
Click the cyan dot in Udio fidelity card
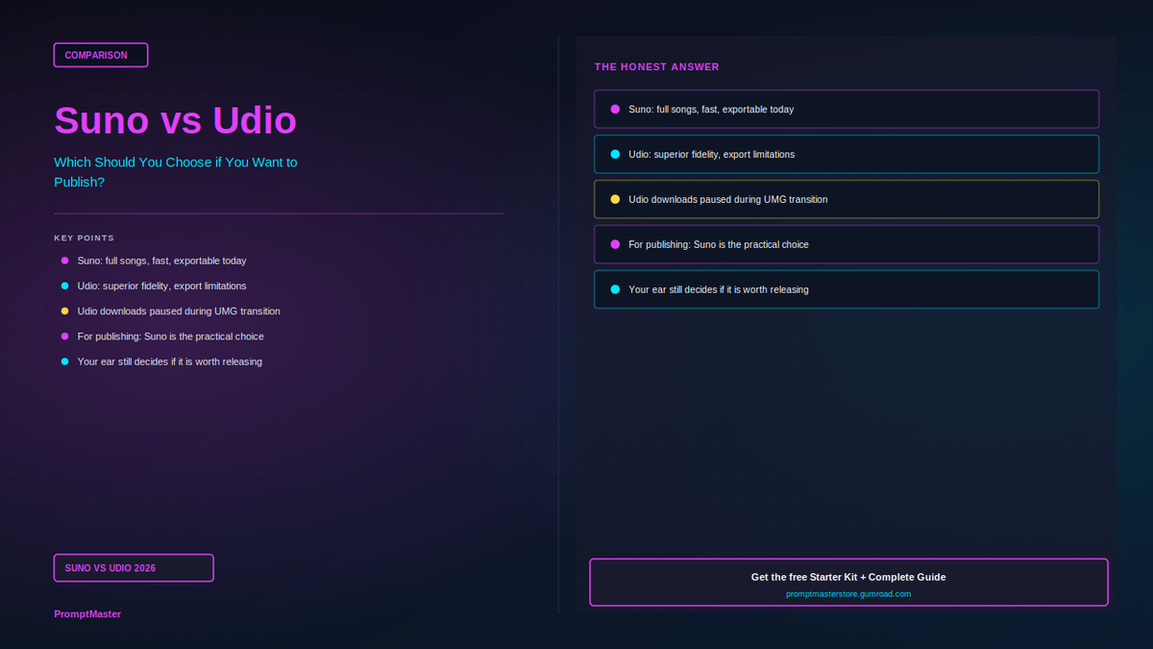pos(615,154)
